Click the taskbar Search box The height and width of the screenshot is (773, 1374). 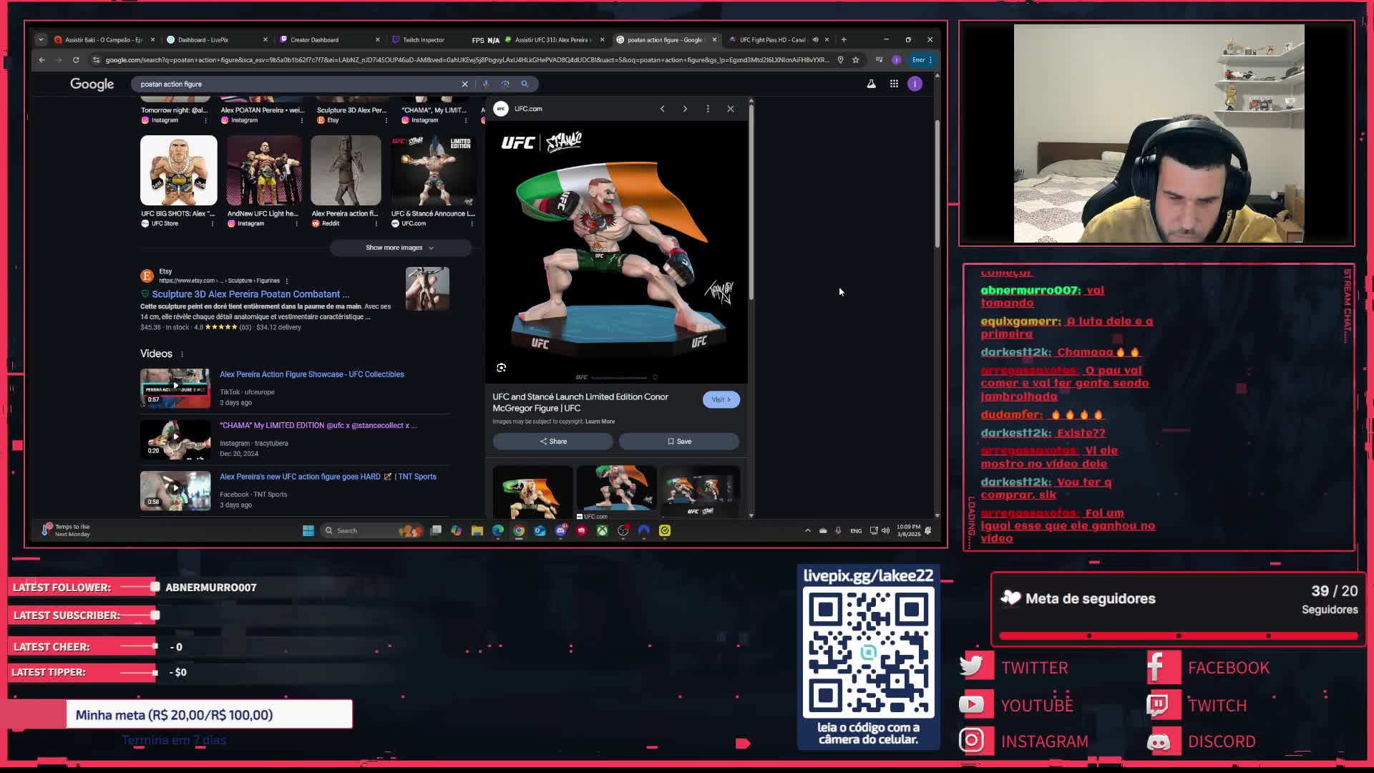(371, 530)
